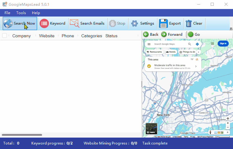This screenshot has width=233, height=149.
Task: Click the Task complete status text
Action: pyautogui.click(x=155, y=143)
